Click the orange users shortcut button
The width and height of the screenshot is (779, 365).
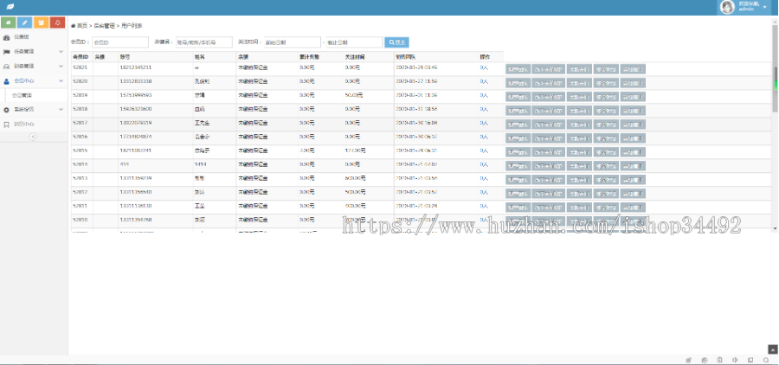(x=41, y=22)
